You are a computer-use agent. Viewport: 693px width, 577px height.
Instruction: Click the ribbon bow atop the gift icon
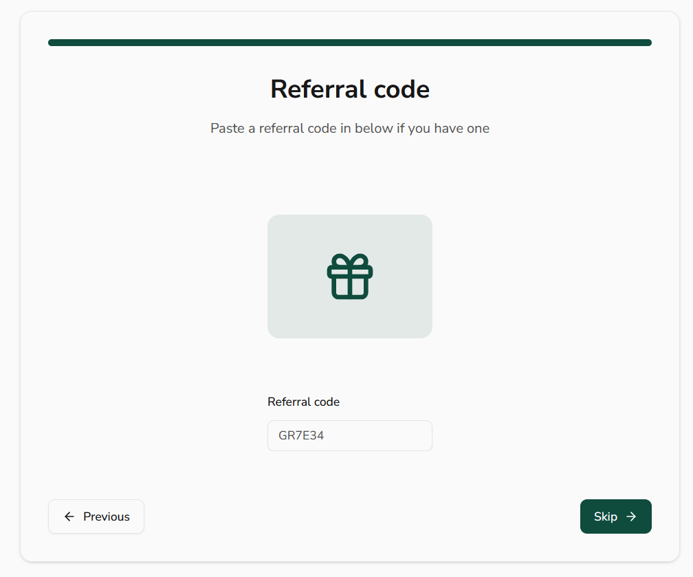[x=350, y=260]
